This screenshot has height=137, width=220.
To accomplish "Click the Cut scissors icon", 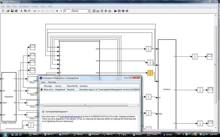I will coord(21,11).
